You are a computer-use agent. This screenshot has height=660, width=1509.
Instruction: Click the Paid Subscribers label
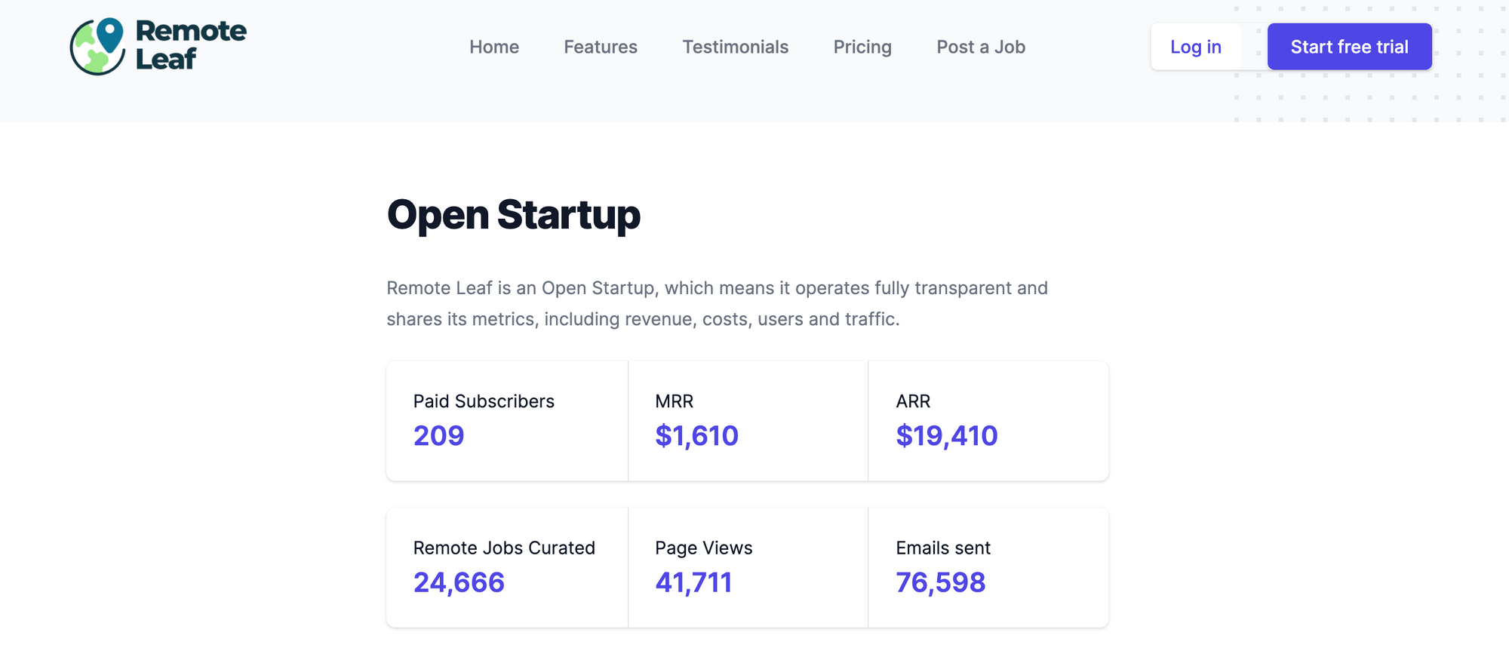pyautogui.click(x=484, y=401)
